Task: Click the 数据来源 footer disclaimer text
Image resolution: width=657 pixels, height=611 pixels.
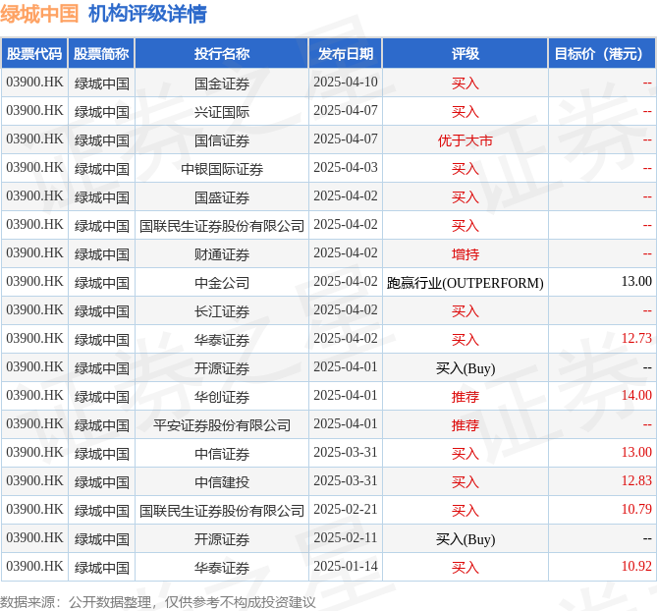Action: (158, 602)
